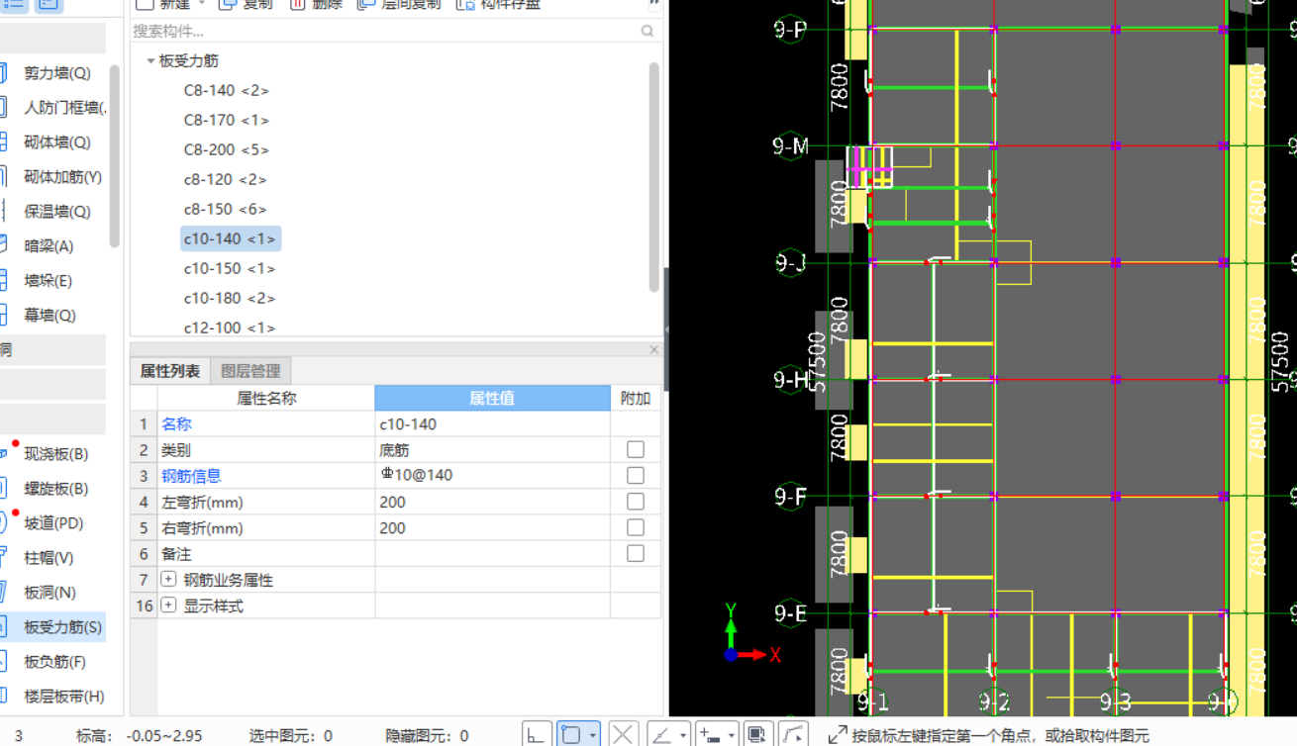This screenshot has width=1297, height=746.
Task: Select the C8-200 <5> tree item
Action: coord(226,150)
